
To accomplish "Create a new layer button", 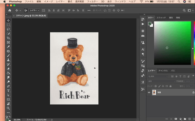I will tap(189, 119).
